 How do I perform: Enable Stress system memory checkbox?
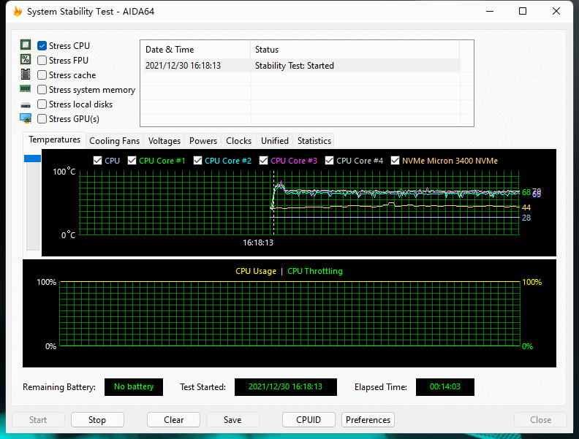[42, 90]
